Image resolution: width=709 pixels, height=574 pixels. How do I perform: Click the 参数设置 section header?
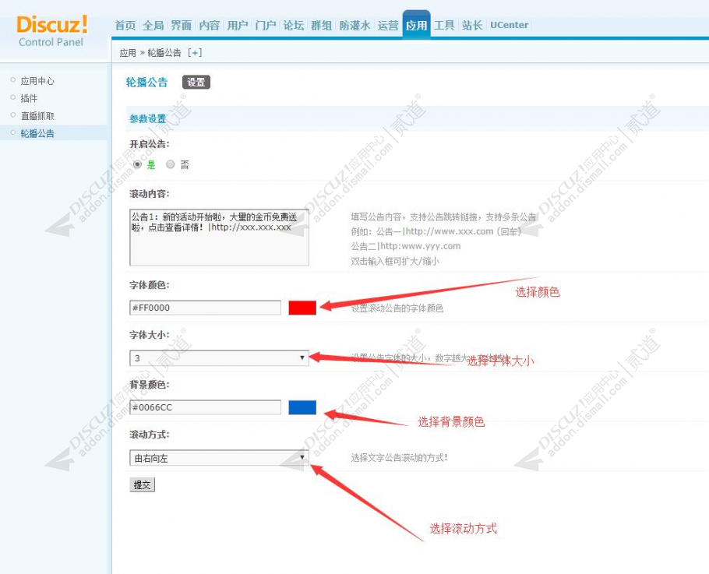pyautogui.click(x=148, y=119)
